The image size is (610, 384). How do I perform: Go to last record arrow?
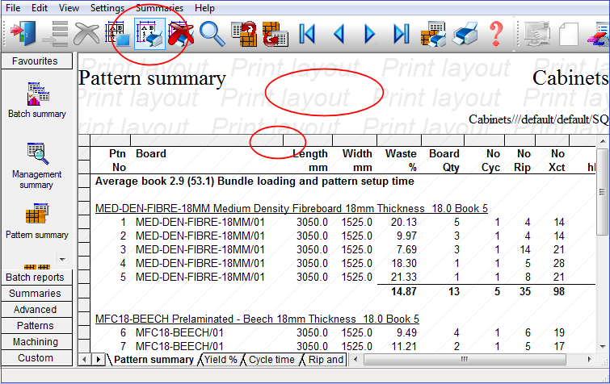coord(402,34)
